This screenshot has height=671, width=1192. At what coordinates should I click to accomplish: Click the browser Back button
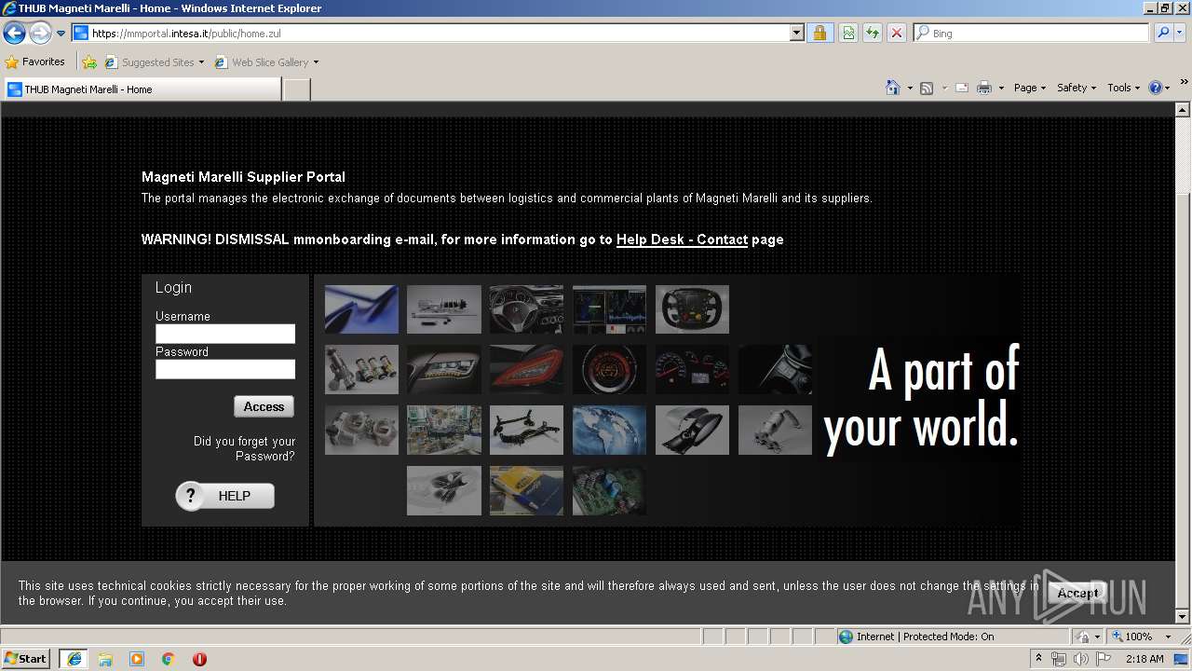(14, 34)
